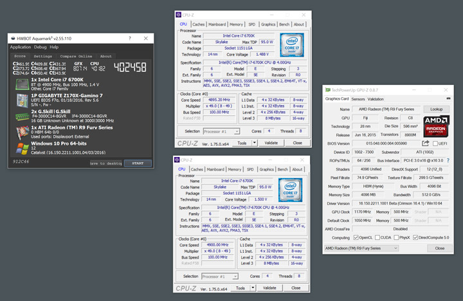Click the GPU Clock 1170 MHz field

pyautogui.click(x=362, y=212)
